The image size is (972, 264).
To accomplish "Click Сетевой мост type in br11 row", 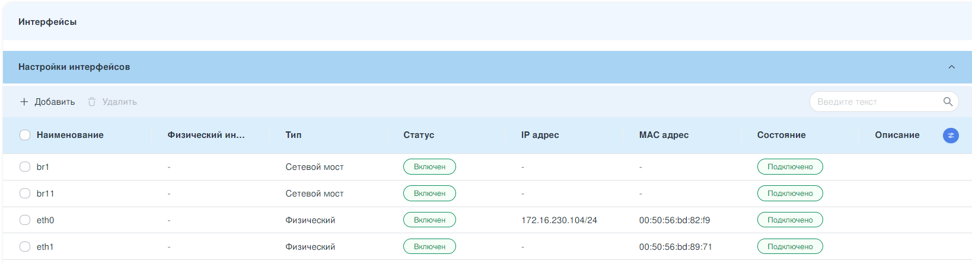I will point(314,194).
